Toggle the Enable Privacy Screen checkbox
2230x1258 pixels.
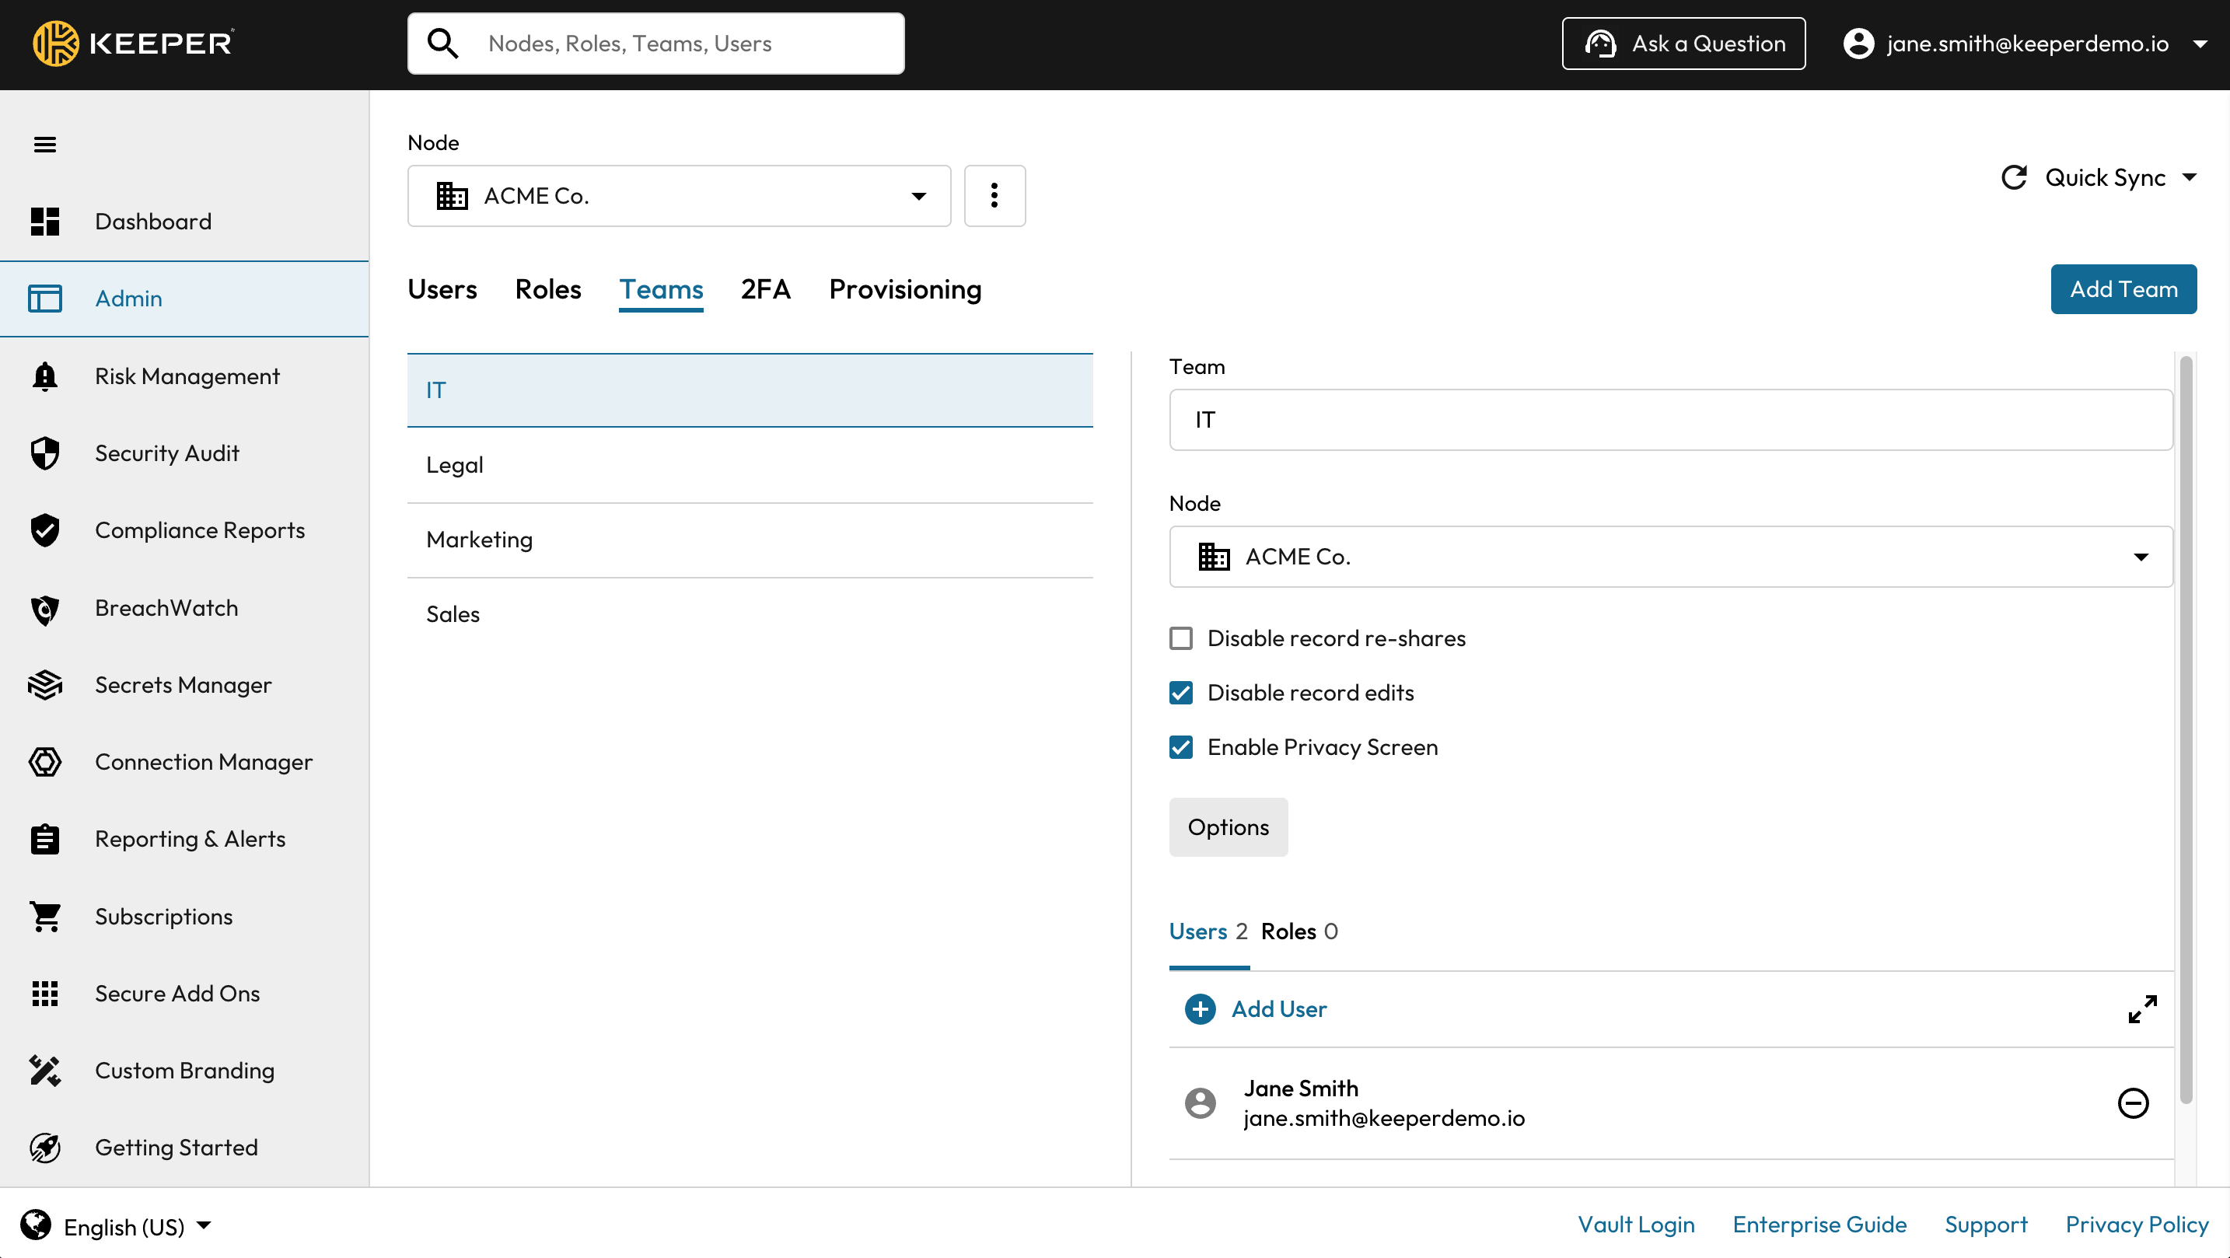click(1181, 747)
